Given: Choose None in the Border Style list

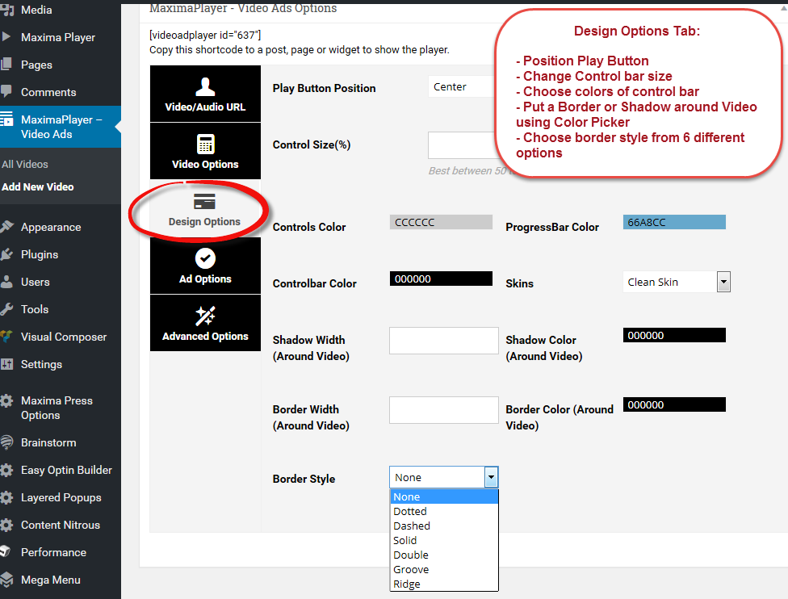Looking at the screenshot, I should [444, 496].
